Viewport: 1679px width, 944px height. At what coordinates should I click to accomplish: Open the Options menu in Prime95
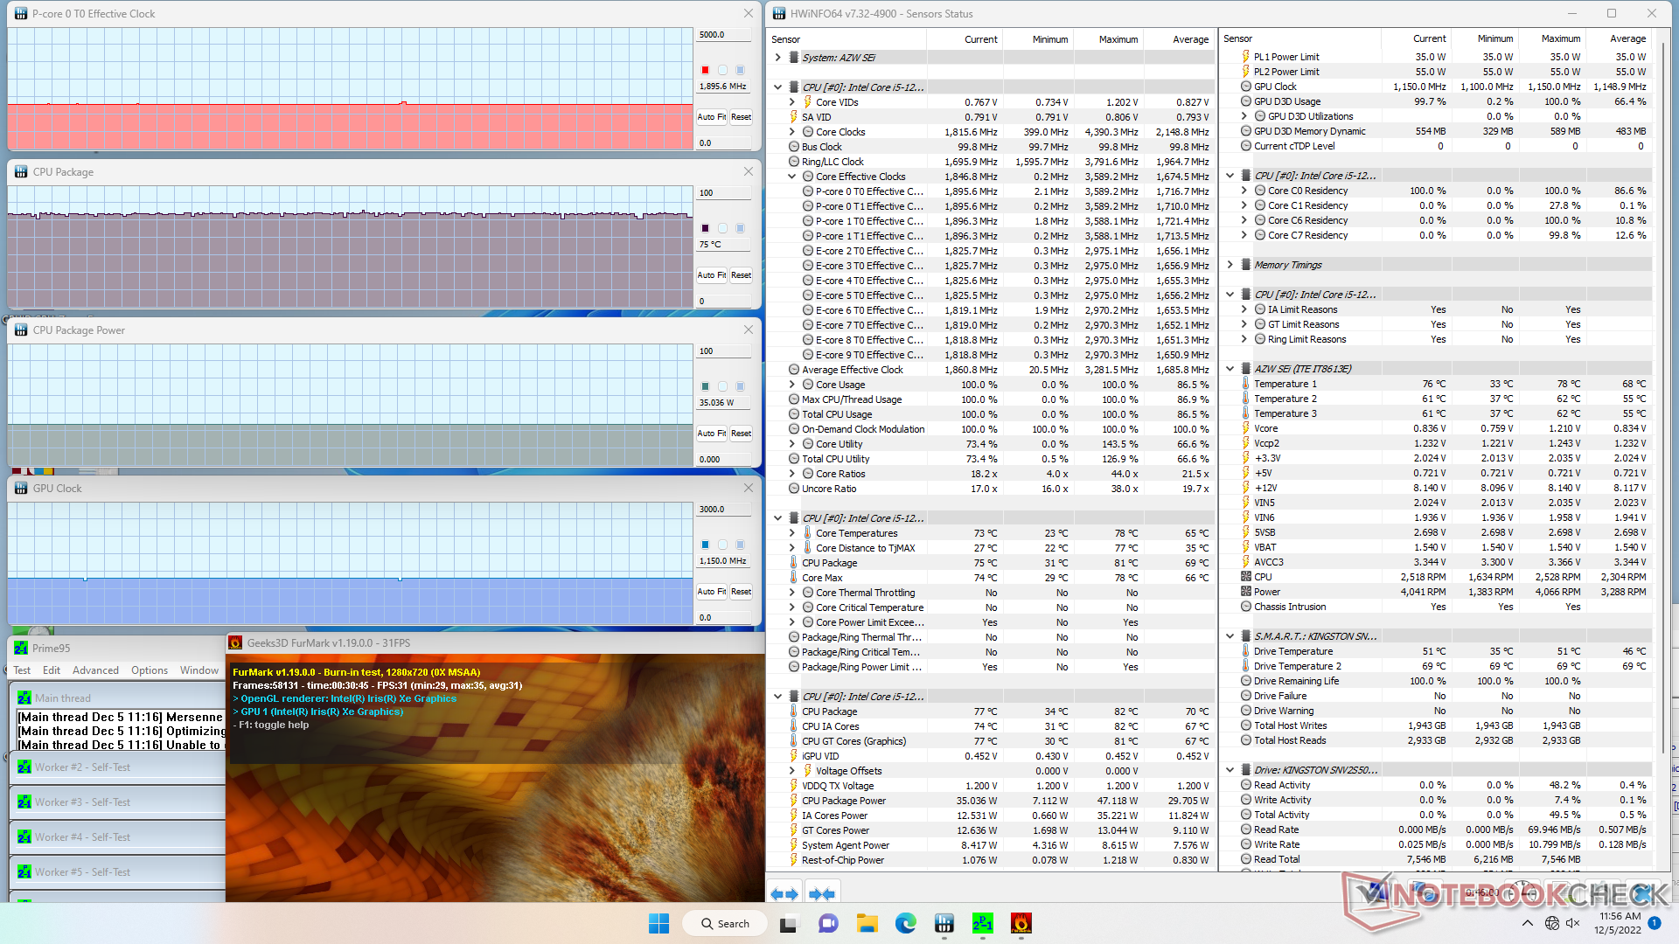tap(150, 670)
